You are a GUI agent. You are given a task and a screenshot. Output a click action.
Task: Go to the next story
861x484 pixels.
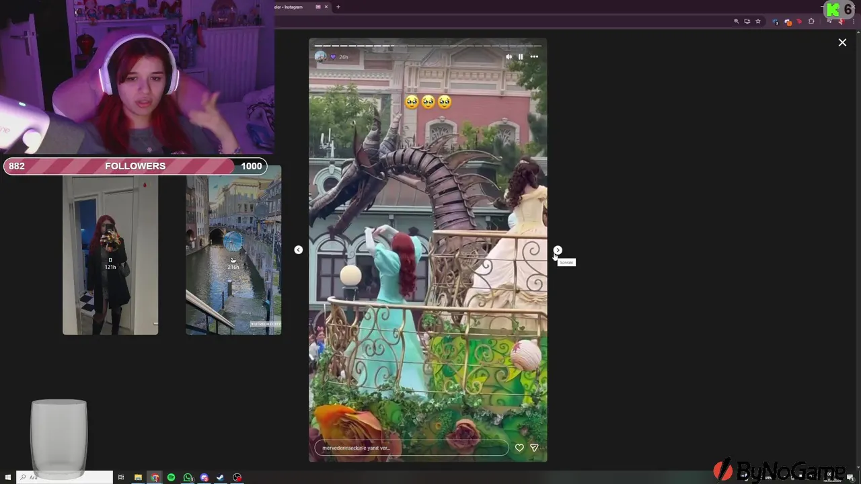pos(558,250)
